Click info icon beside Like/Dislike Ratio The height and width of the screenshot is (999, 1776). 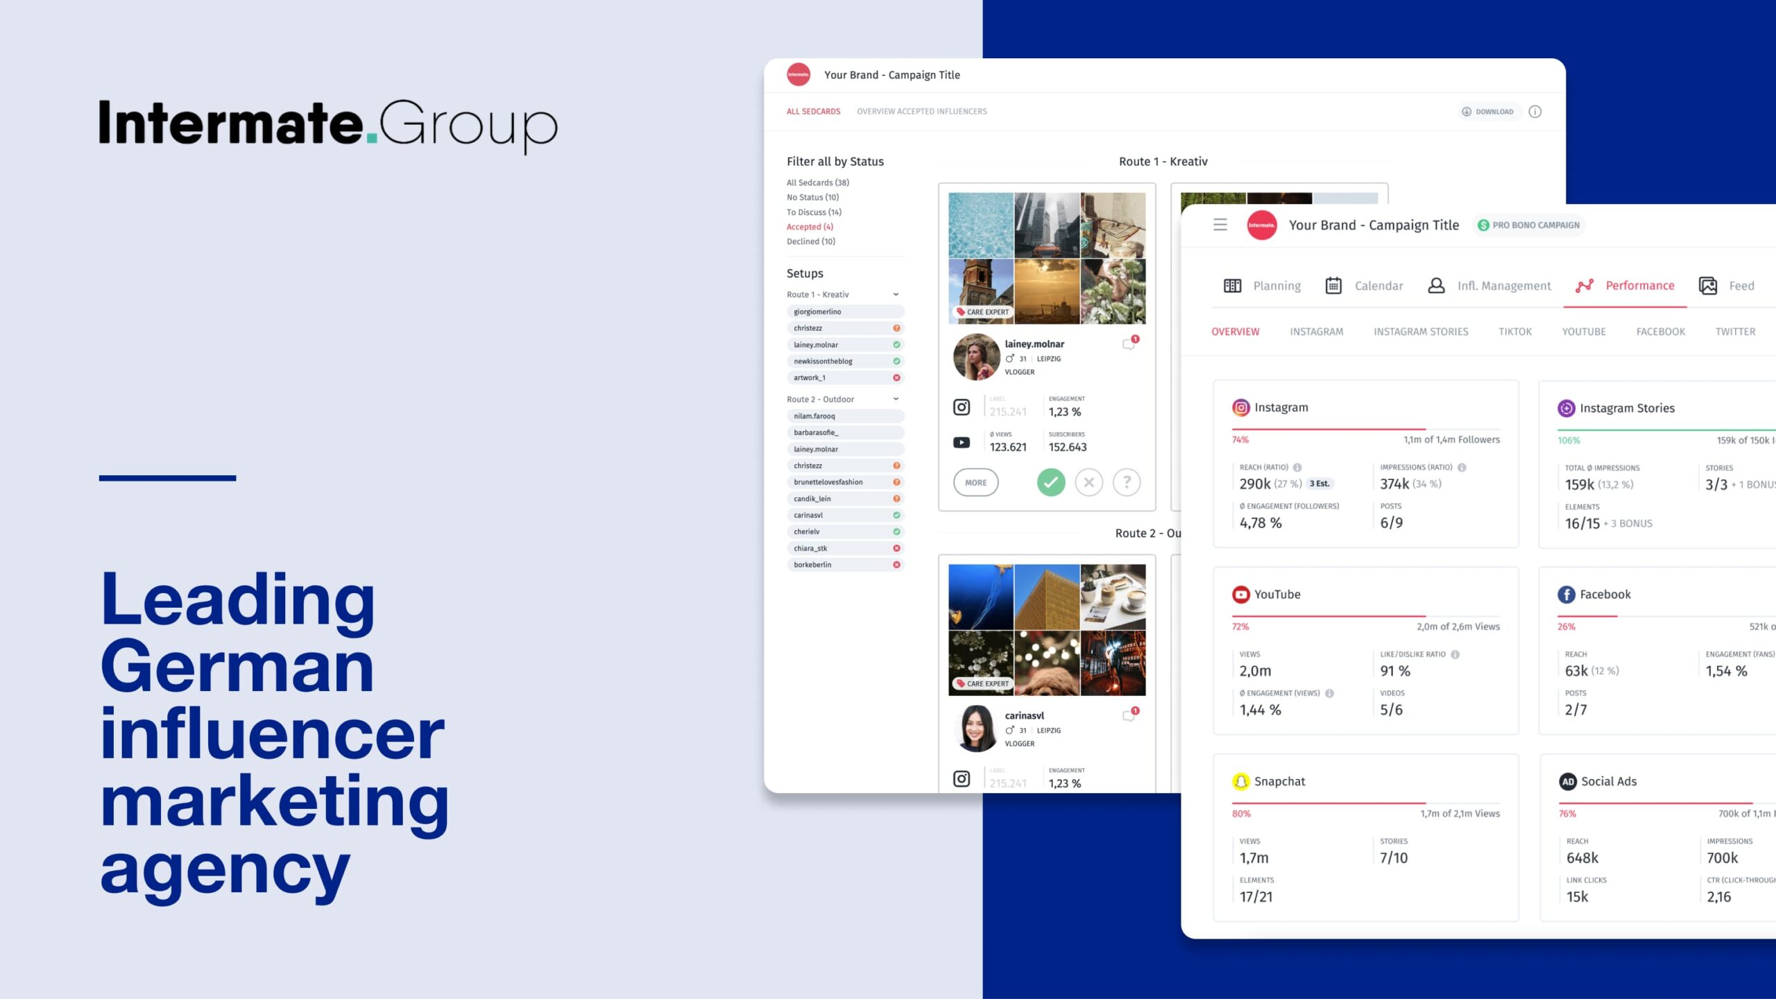[x=1455, y=655]
